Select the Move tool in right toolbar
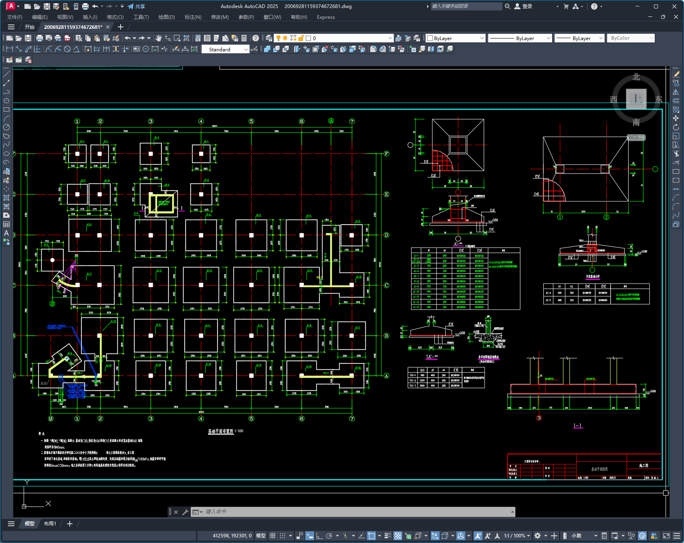The image size is (684, 543). coord(676,118)
